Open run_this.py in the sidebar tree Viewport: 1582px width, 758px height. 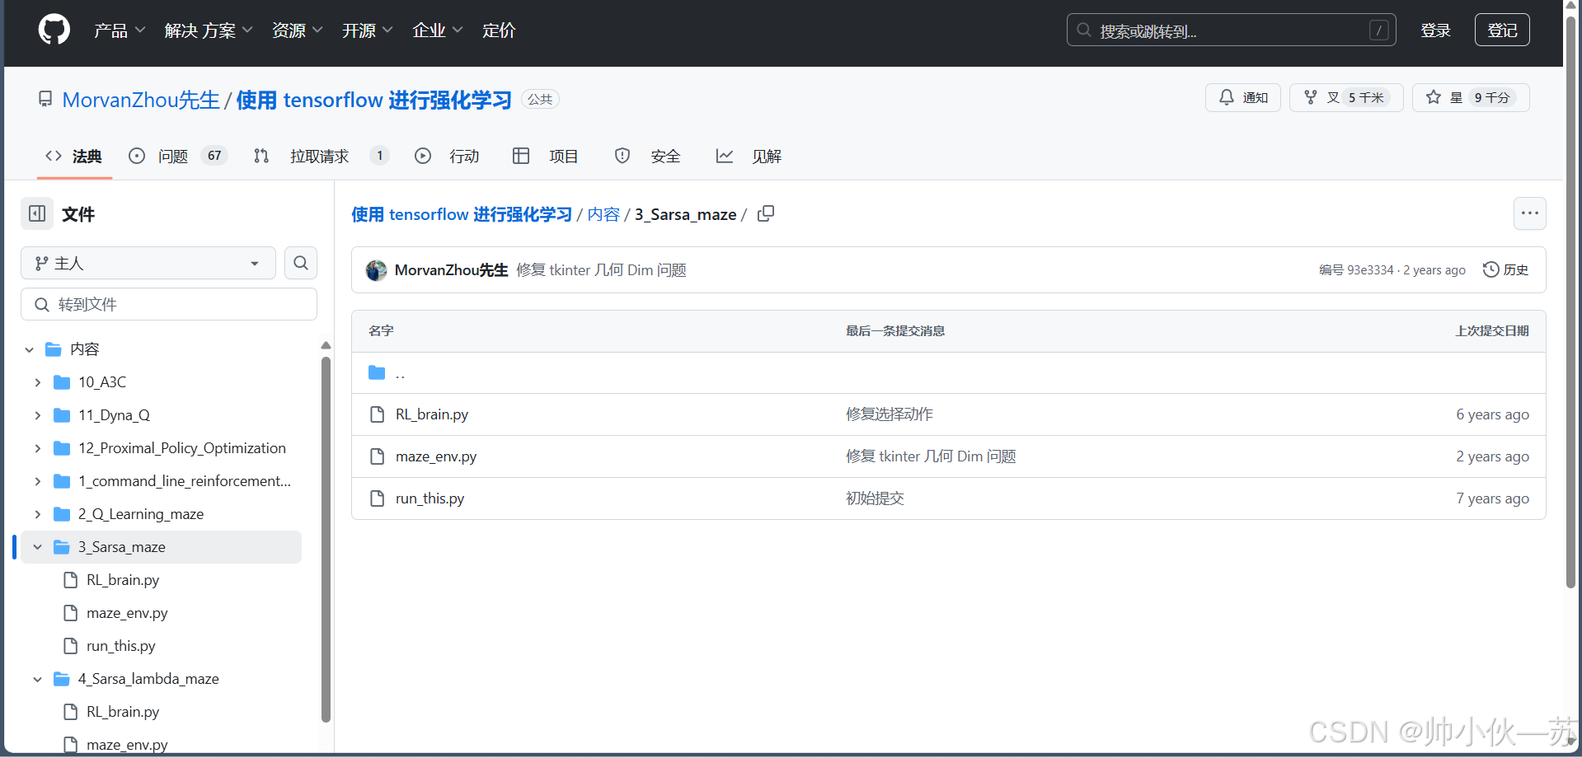click(x=121, y=646)
